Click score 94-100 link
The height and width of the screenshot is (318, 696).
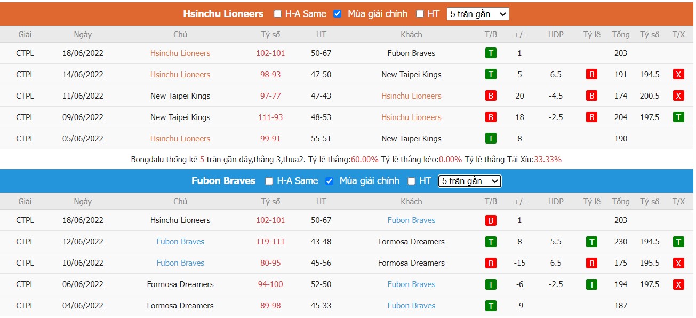(x=270, y=284)
